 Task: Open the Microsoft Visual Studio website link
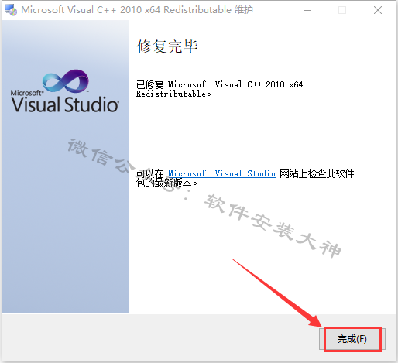click(x=221, y=173)
